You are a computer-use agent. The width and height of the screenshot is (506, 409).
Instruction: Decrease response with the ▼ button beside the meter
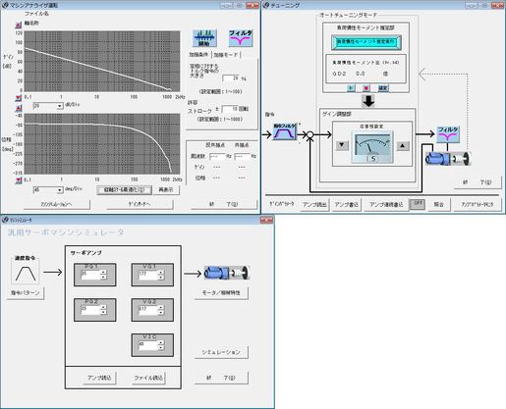[x=342, y=145]
